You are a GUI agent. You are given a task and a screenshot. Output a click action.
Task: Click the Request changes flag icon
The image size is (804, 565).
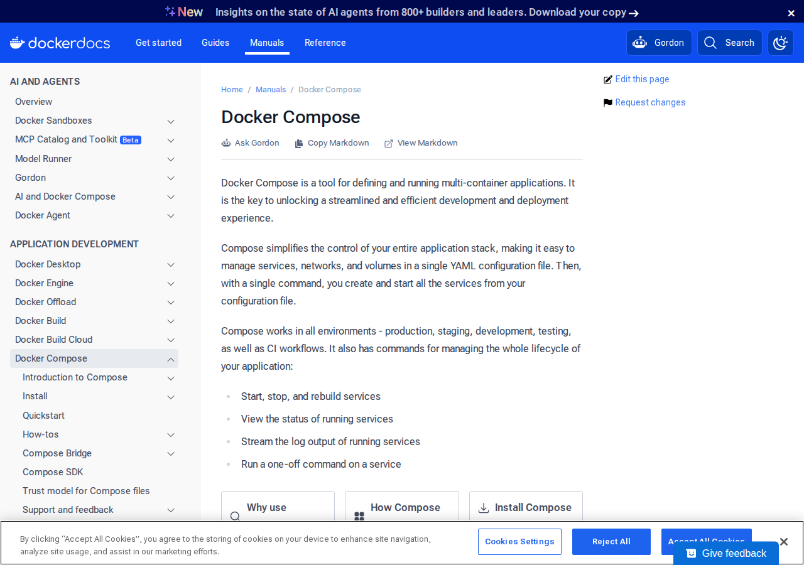click(608, 103)
